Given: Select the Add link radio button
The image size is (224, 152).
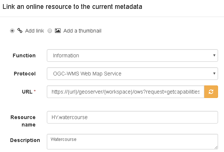Looking at the screenshot, I should [12, 31].
